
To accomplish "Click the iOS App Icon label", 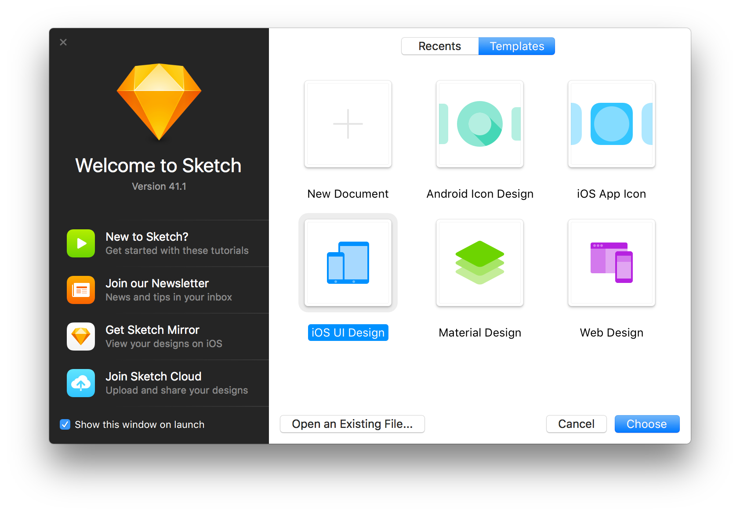I will click(x=612, y=194).
